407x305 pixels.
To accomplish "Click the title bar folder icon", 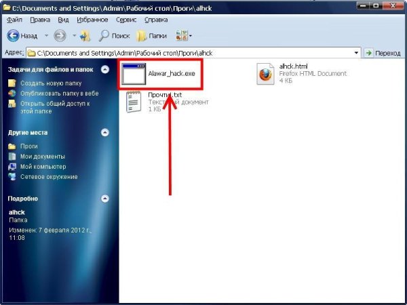I will 6,7.
